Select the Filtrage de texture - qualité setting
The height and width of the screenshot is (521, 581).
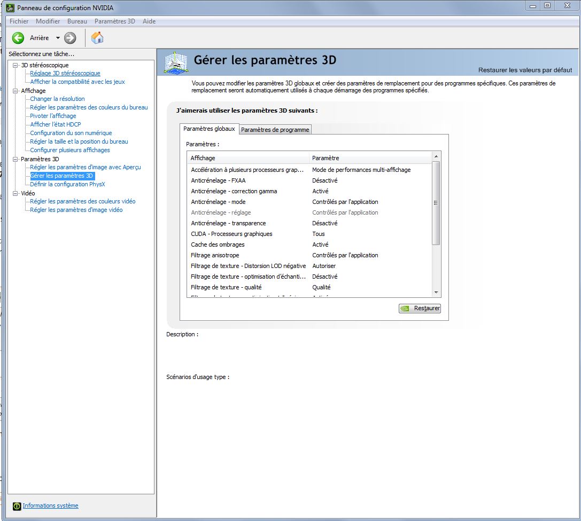pyautogui.click(x=310, y=288)
